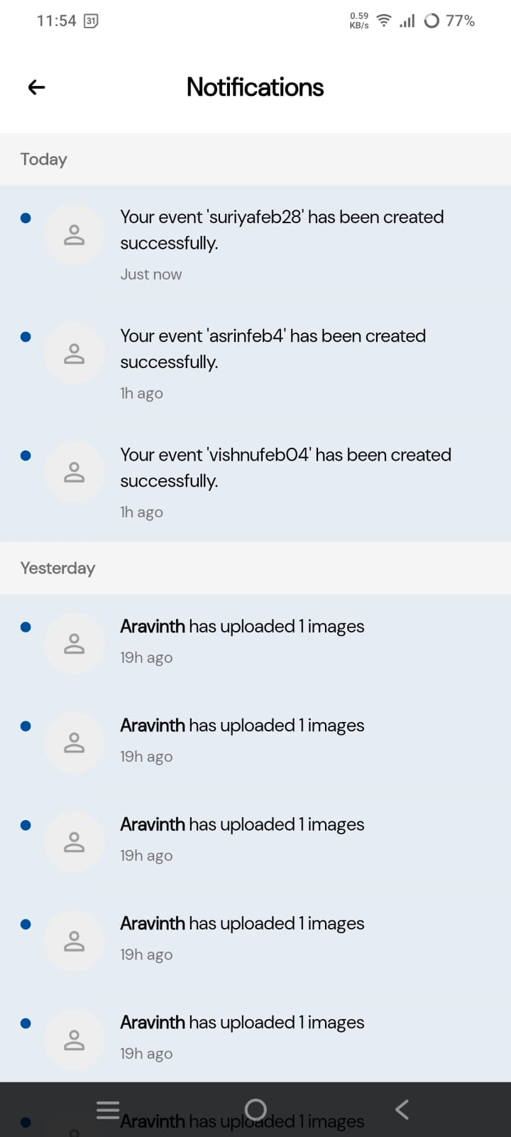Tap avatar icon of suriyafeb28 notification
This screenshot has width=511, height=1137.
tap(74, 235)
